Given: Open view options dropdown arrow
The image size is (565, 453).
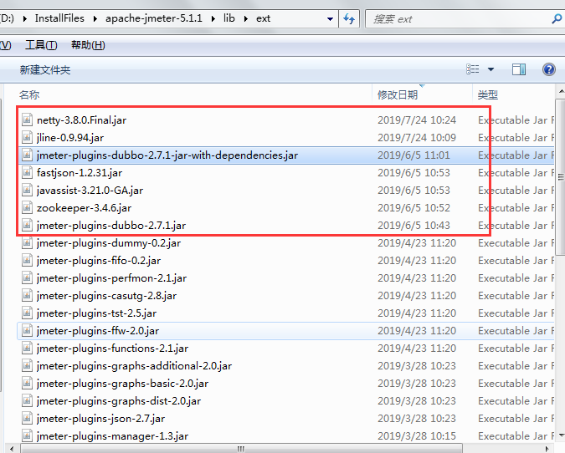Looking at the screenshot, I should tap(491, 69).
